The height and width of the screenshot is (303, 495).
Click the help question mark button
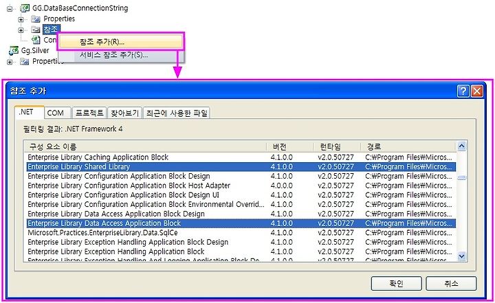463,91
